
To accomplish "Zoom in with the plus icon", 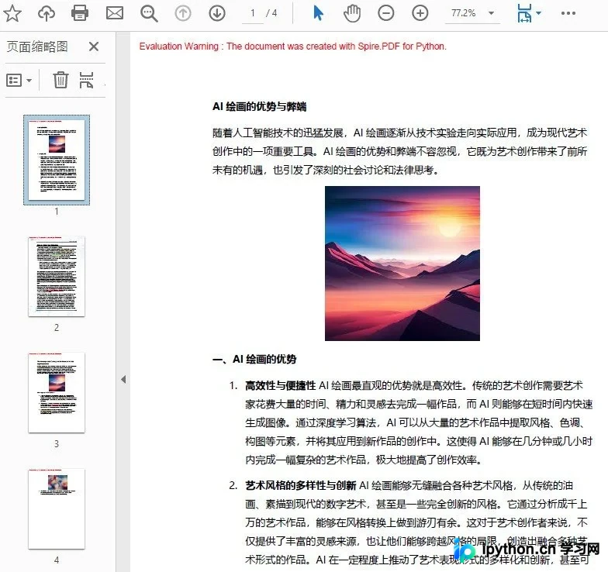I will tap(420, 13).
